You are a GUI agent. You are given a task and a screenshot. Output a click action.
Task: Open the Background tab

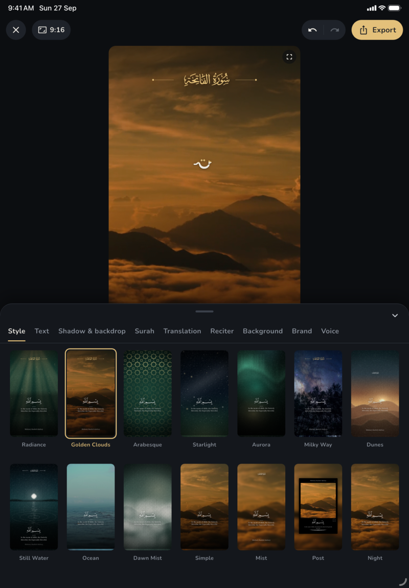tap(263, 331)
